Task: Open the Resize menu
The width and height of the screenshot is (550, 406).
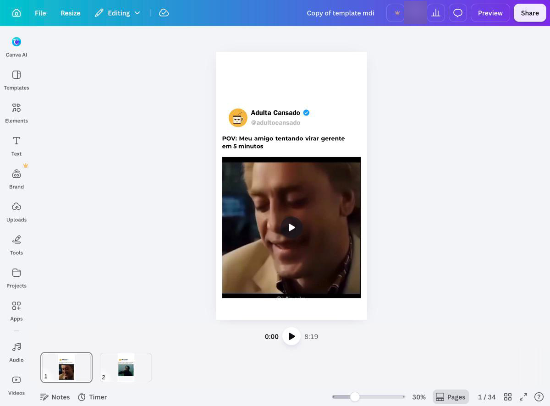Action: coord(71,13)
